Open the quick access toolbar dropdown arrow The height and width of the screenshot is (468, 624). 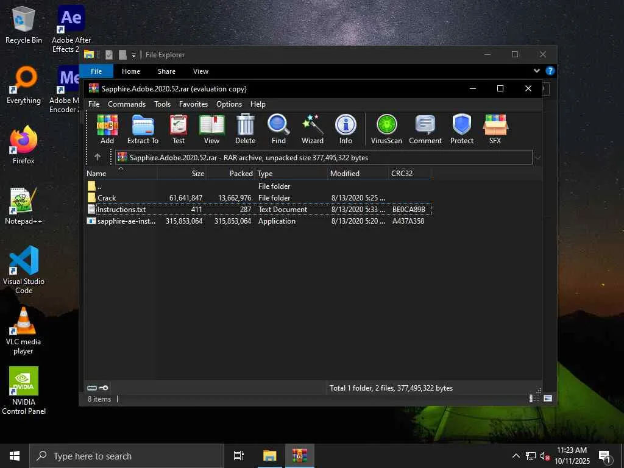[x=133, y=55]
